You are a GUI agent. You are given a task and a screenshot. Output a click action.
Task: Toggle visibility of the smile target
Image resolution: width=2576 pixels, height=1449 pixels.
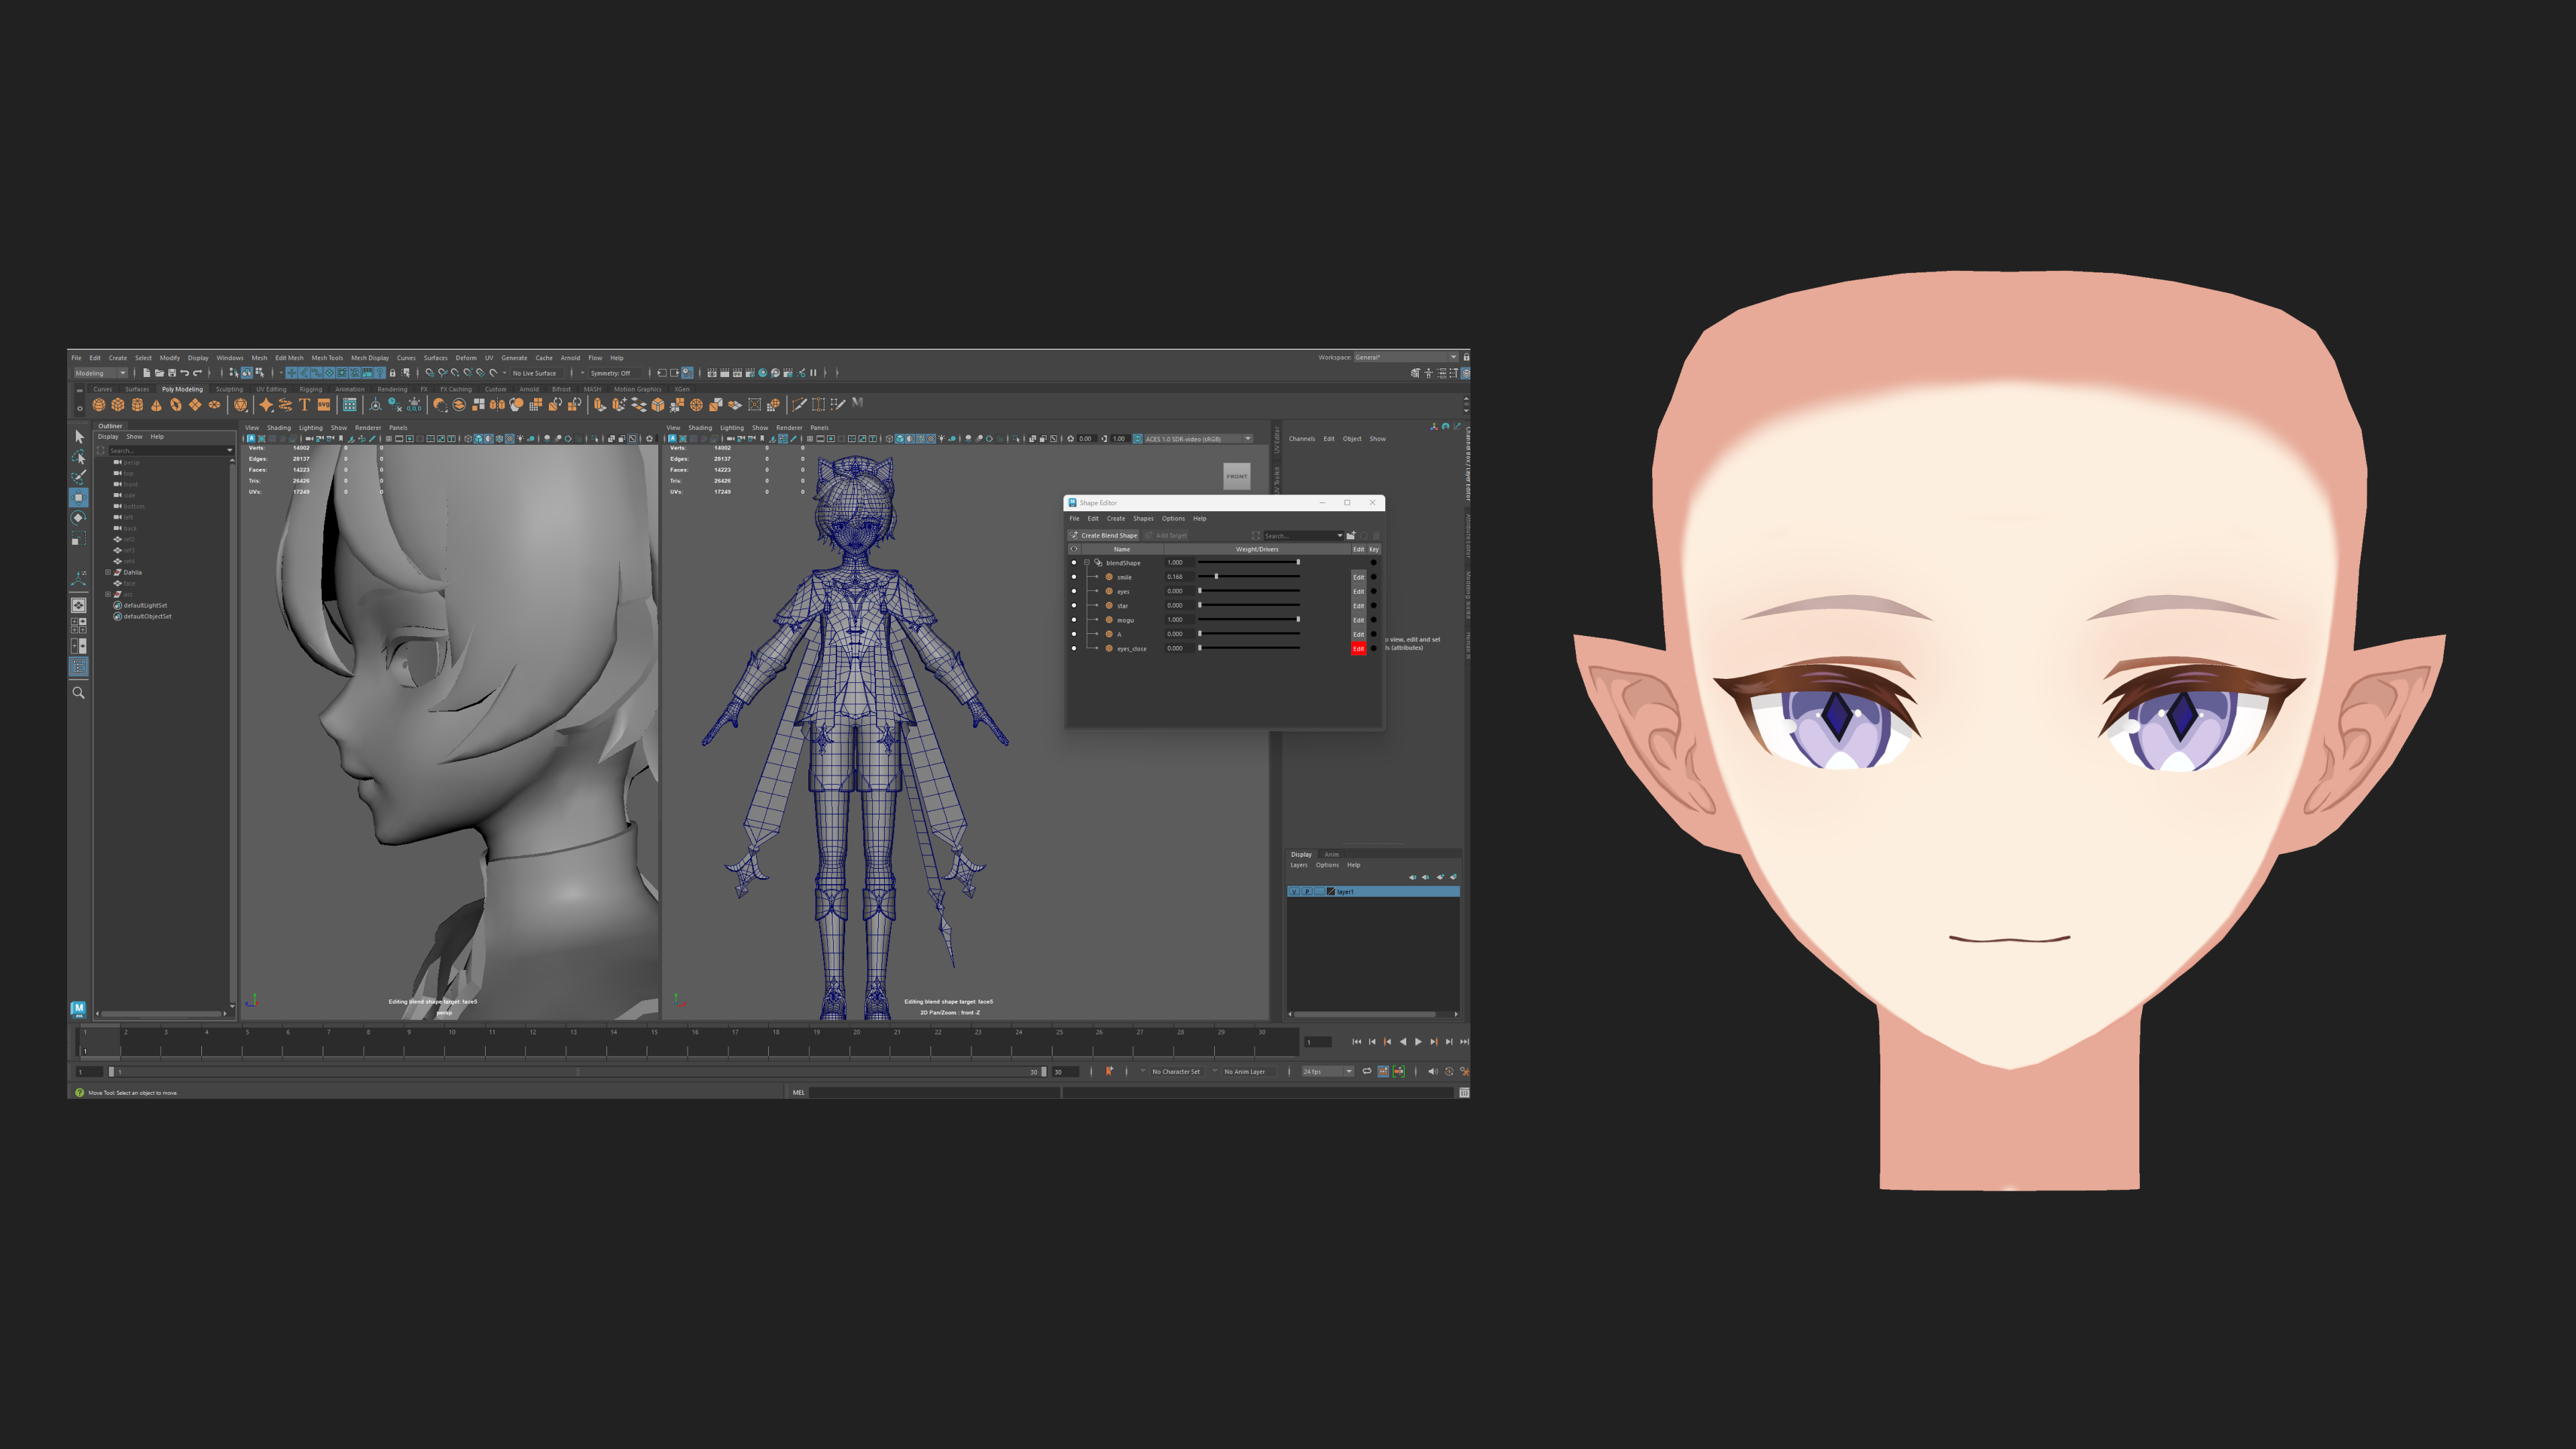(1074, 577)
